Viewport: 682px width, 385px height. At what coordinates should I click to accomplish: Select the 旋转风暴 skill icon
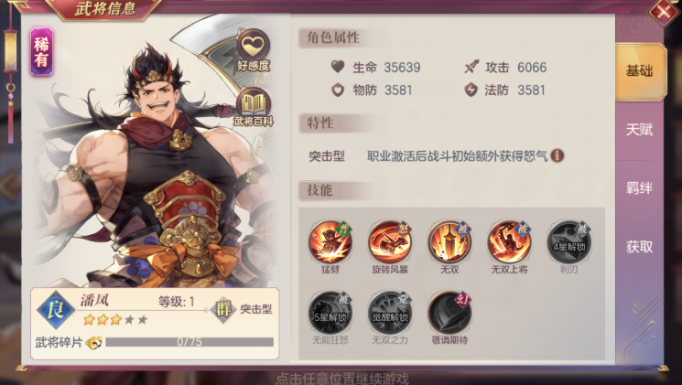click(x=390, y=241)
